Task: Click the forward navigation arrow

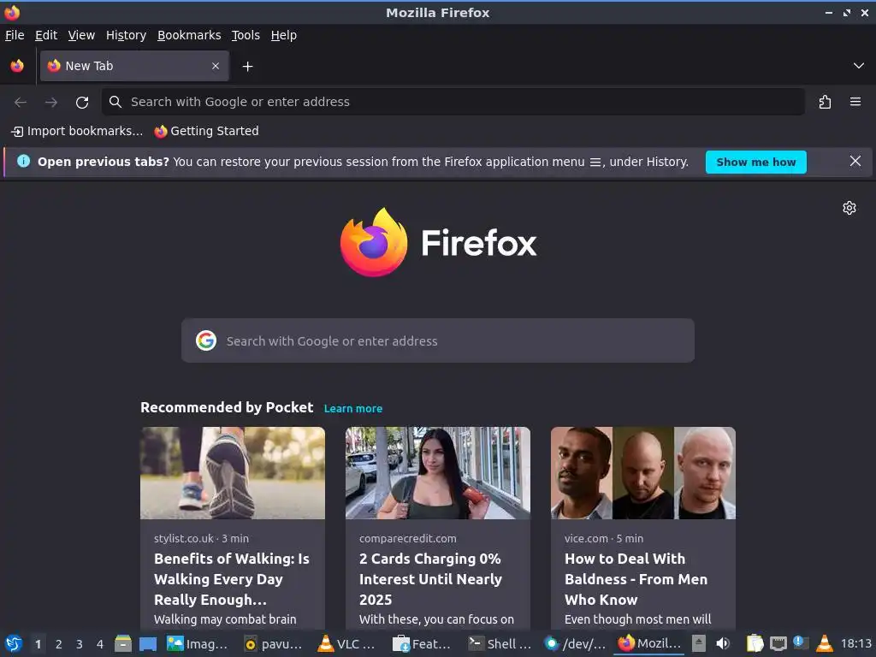Action: (51, 103)
